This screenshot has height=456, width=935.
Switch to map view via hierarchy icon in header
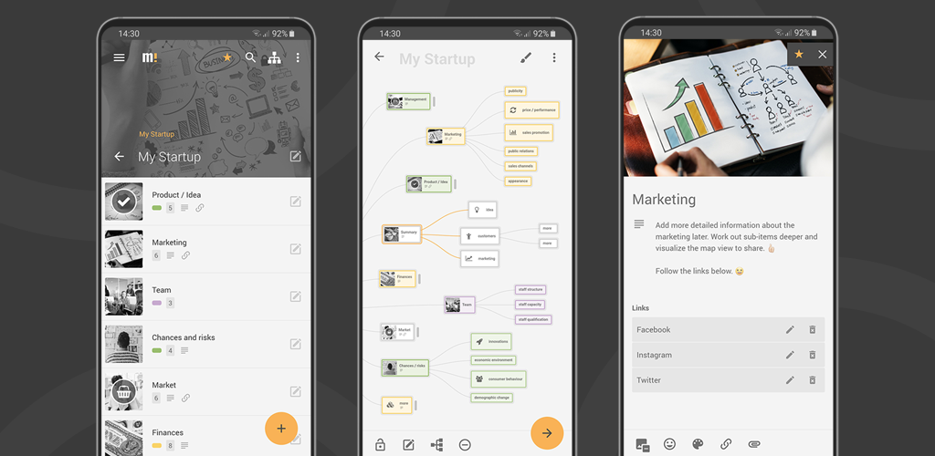(274, 57)
